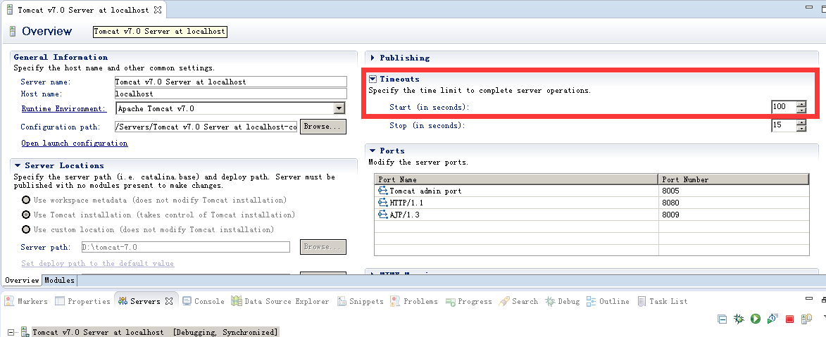Select Use workspace metadata radio button
826x337 pixels.
[26, 200]
